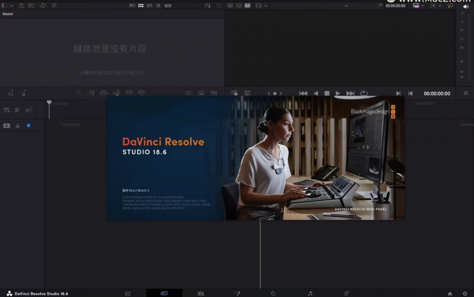Image resolution: width=474 pixels, height=297 pixels.
Task: Switch media pool to metadata view
Action: 132,6
